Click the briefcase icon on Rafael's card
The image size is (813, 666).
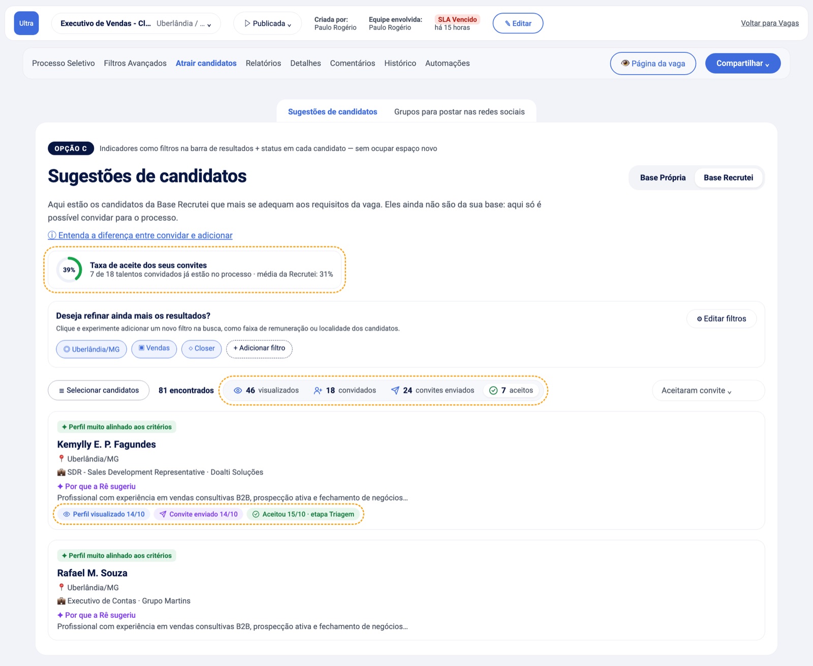61,600
